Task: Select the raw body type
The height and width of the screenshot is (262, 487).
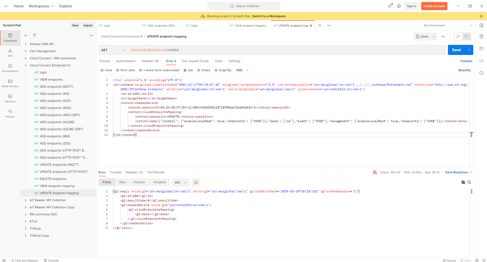Action: coord(185,70)
